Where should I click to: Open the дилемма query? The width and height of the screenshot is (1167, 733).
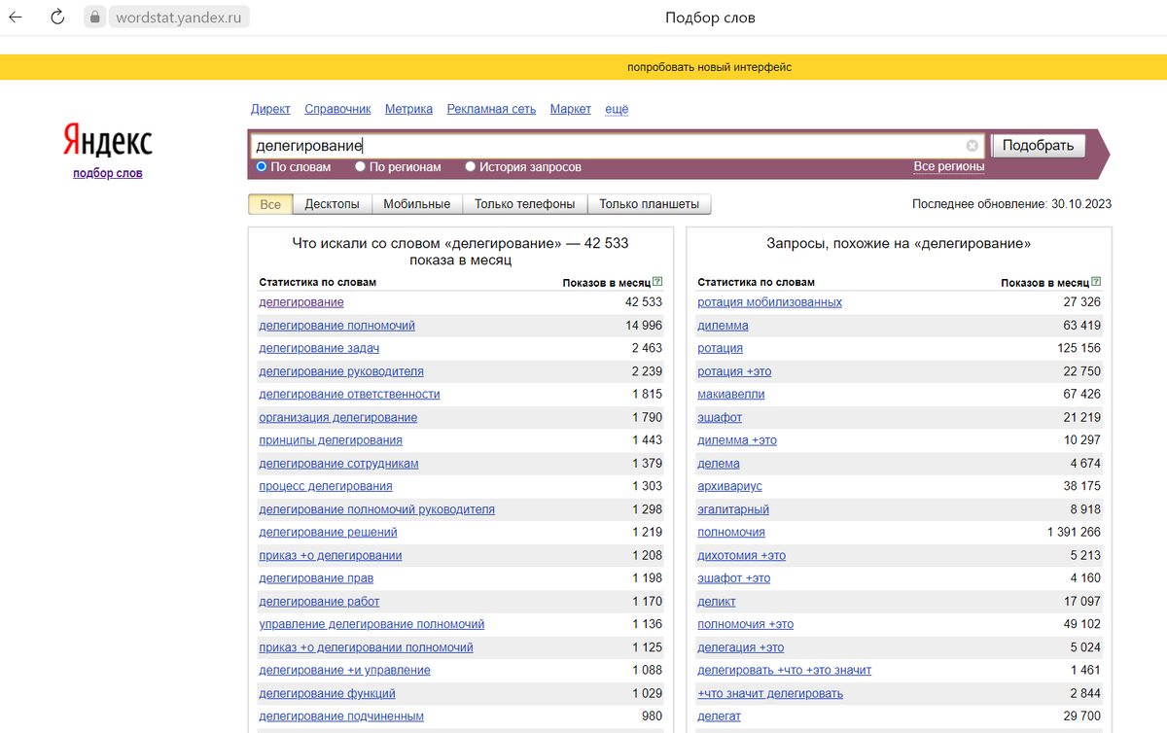pyautogui.click(x=723, y=326)
